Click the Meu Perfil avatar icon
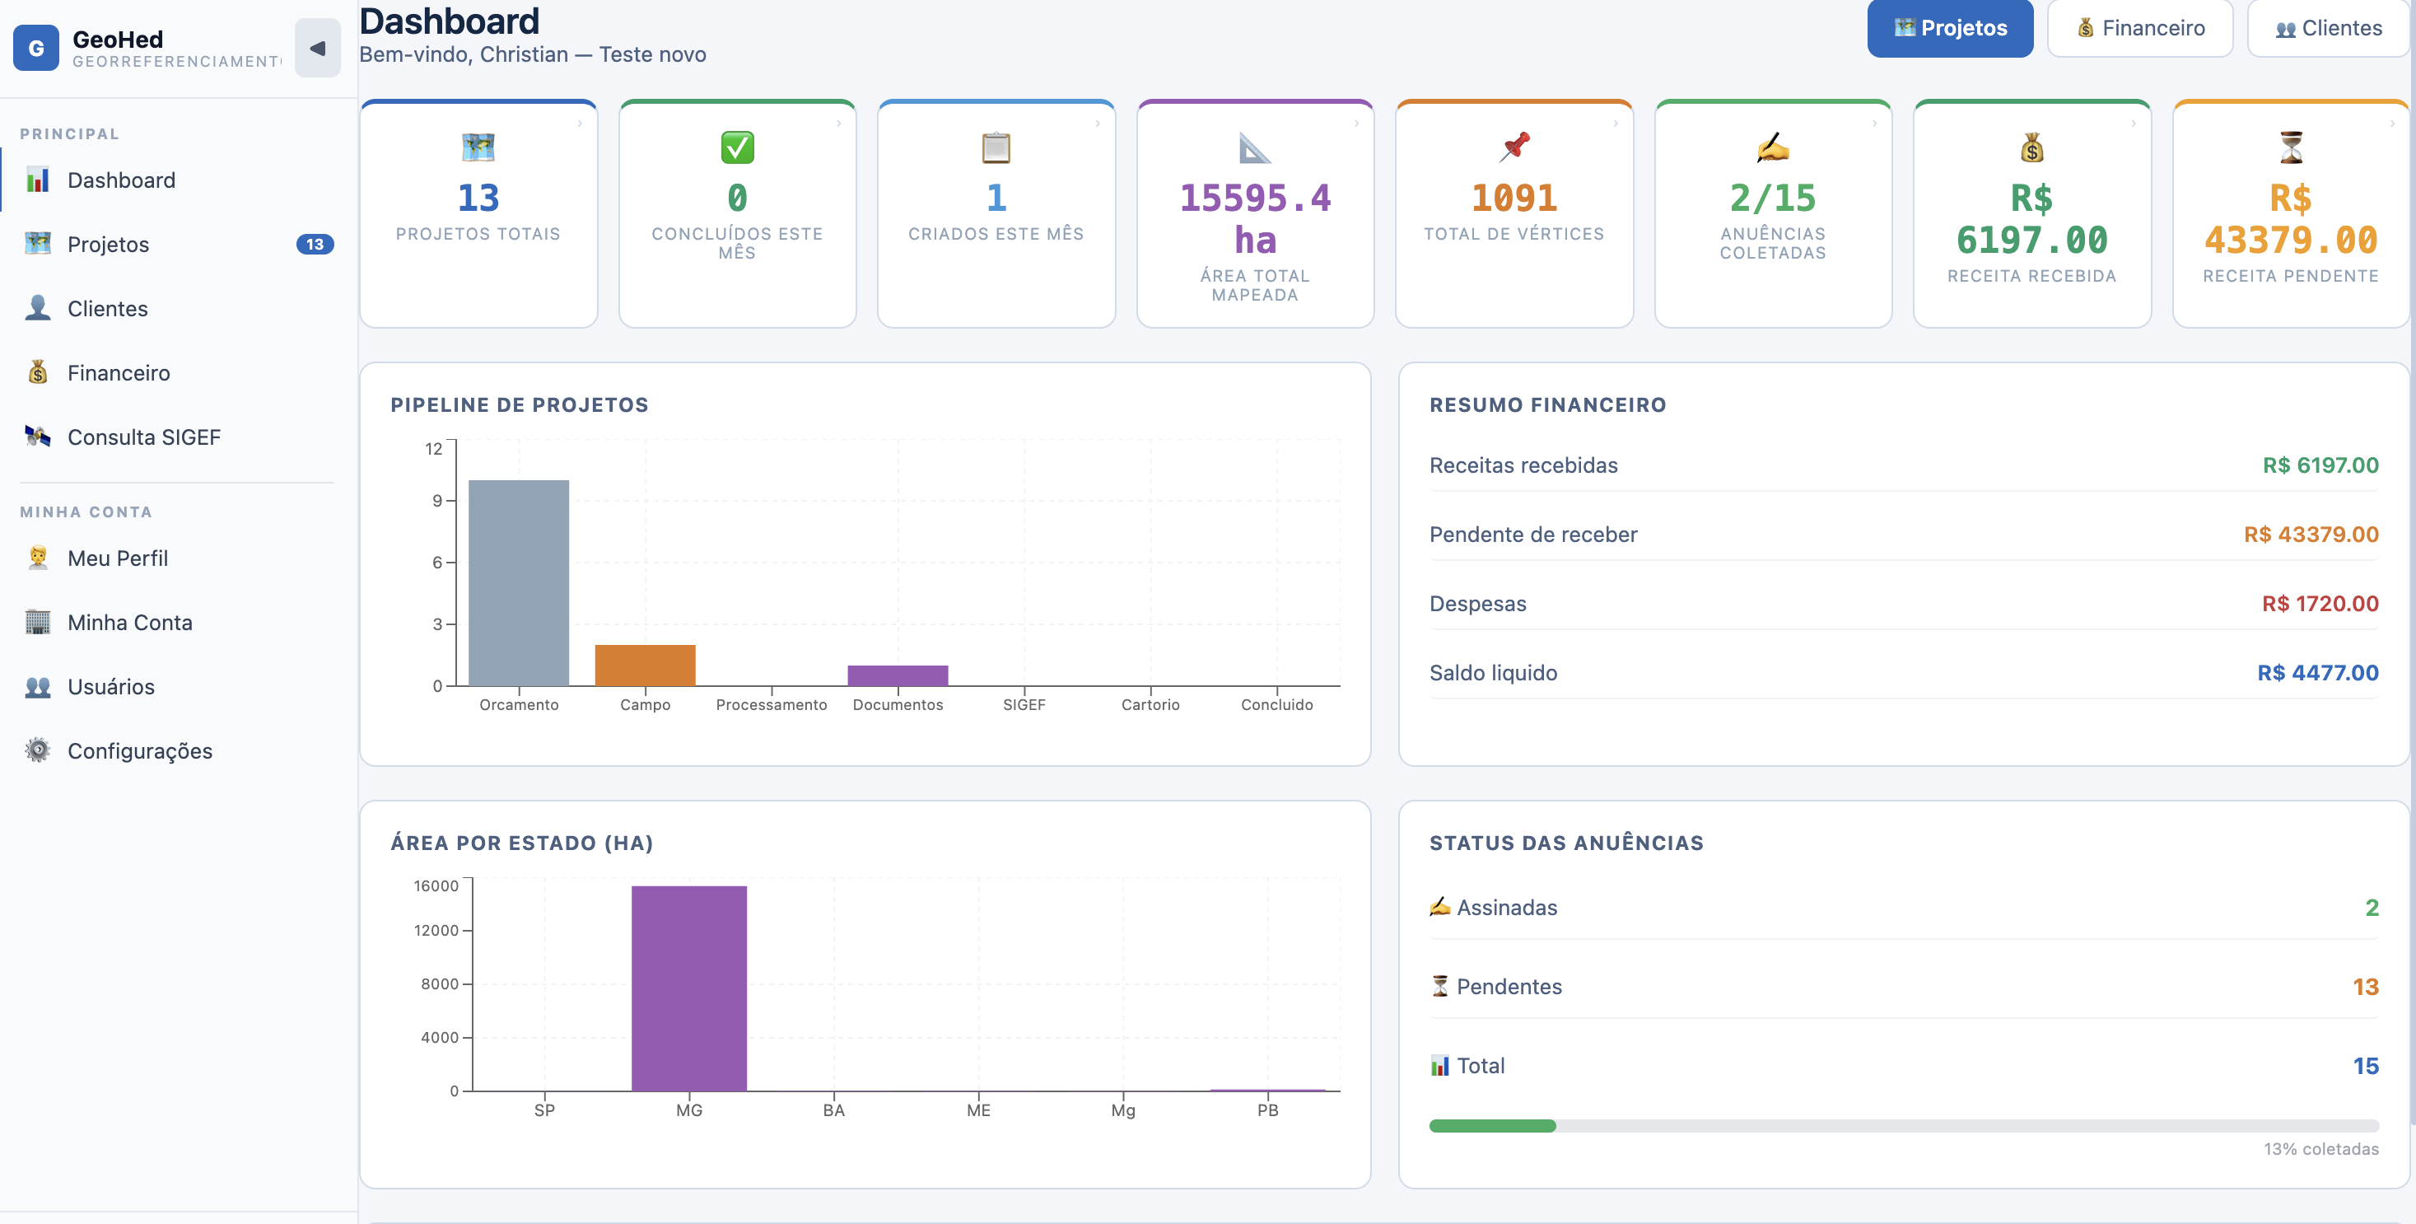 (38, 558)
